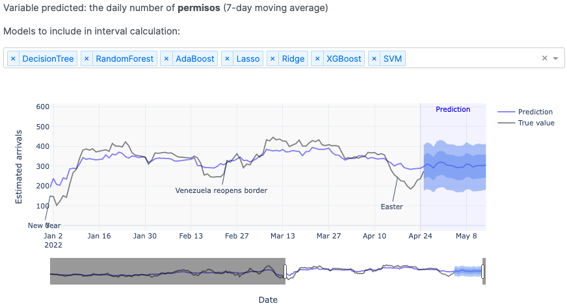Click the Jan 16 x-axis tick label
This screenshot has height=306, width=567.
tap(99, 236)
